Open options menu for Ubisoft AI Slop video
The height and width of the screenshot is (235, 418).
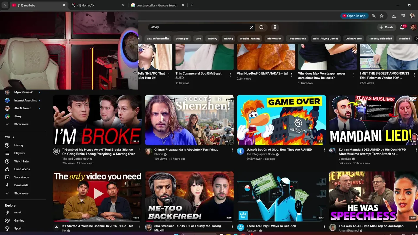pyautogui.click(x=324, y=150)
